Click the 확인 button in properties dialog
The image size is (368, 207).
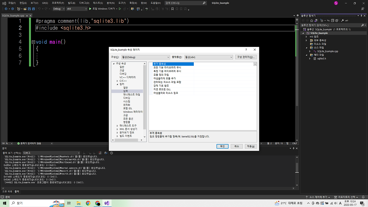(223, 146)
